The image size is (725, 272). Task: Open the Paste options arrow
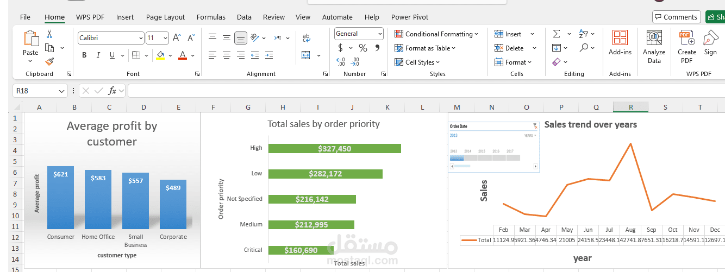click(x=30, y=61)
